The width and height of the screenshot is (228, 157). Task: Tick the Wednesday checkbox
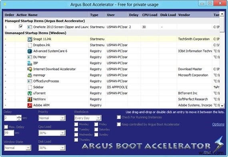(76, 135)
